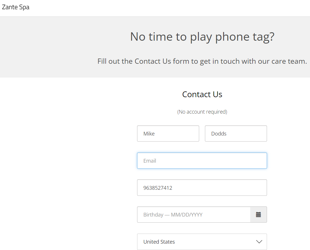Image resolution: width=310 pixels, height=250 pixels.
Task: Click the "United States" label in the selector
Action: click(159, 242)
